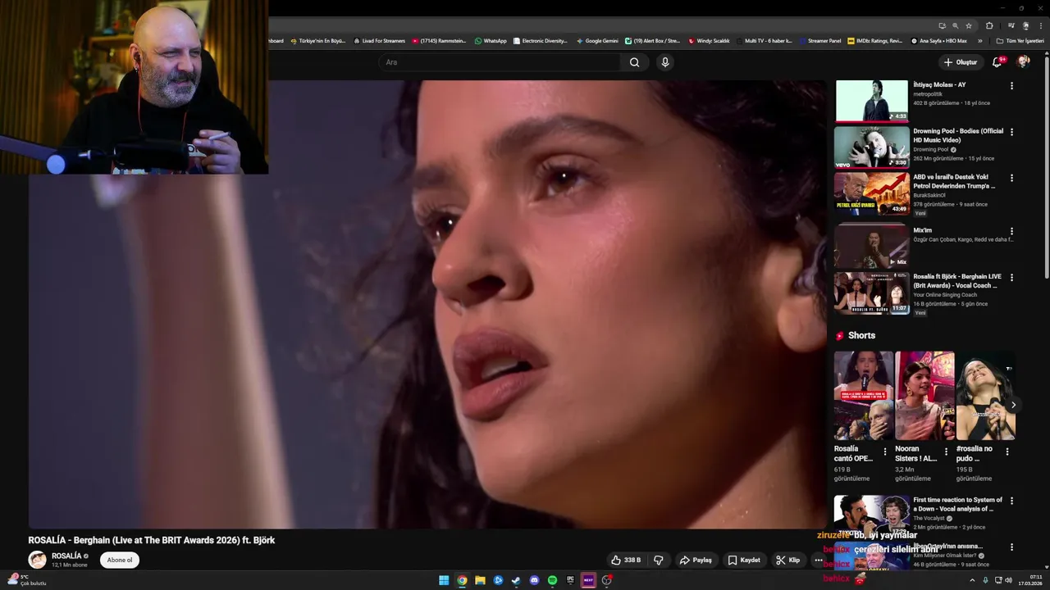
Task: Open Google Chrome from the taskbar
Action: click(x=462, y=580)
